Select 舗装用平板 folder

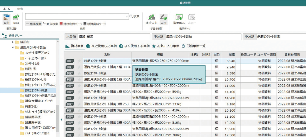coord(30,117)
